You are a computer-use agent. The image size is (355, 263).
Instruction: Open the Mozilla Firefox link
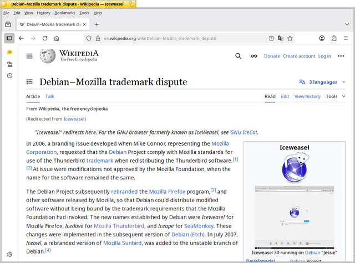click(x=167, y=192)
